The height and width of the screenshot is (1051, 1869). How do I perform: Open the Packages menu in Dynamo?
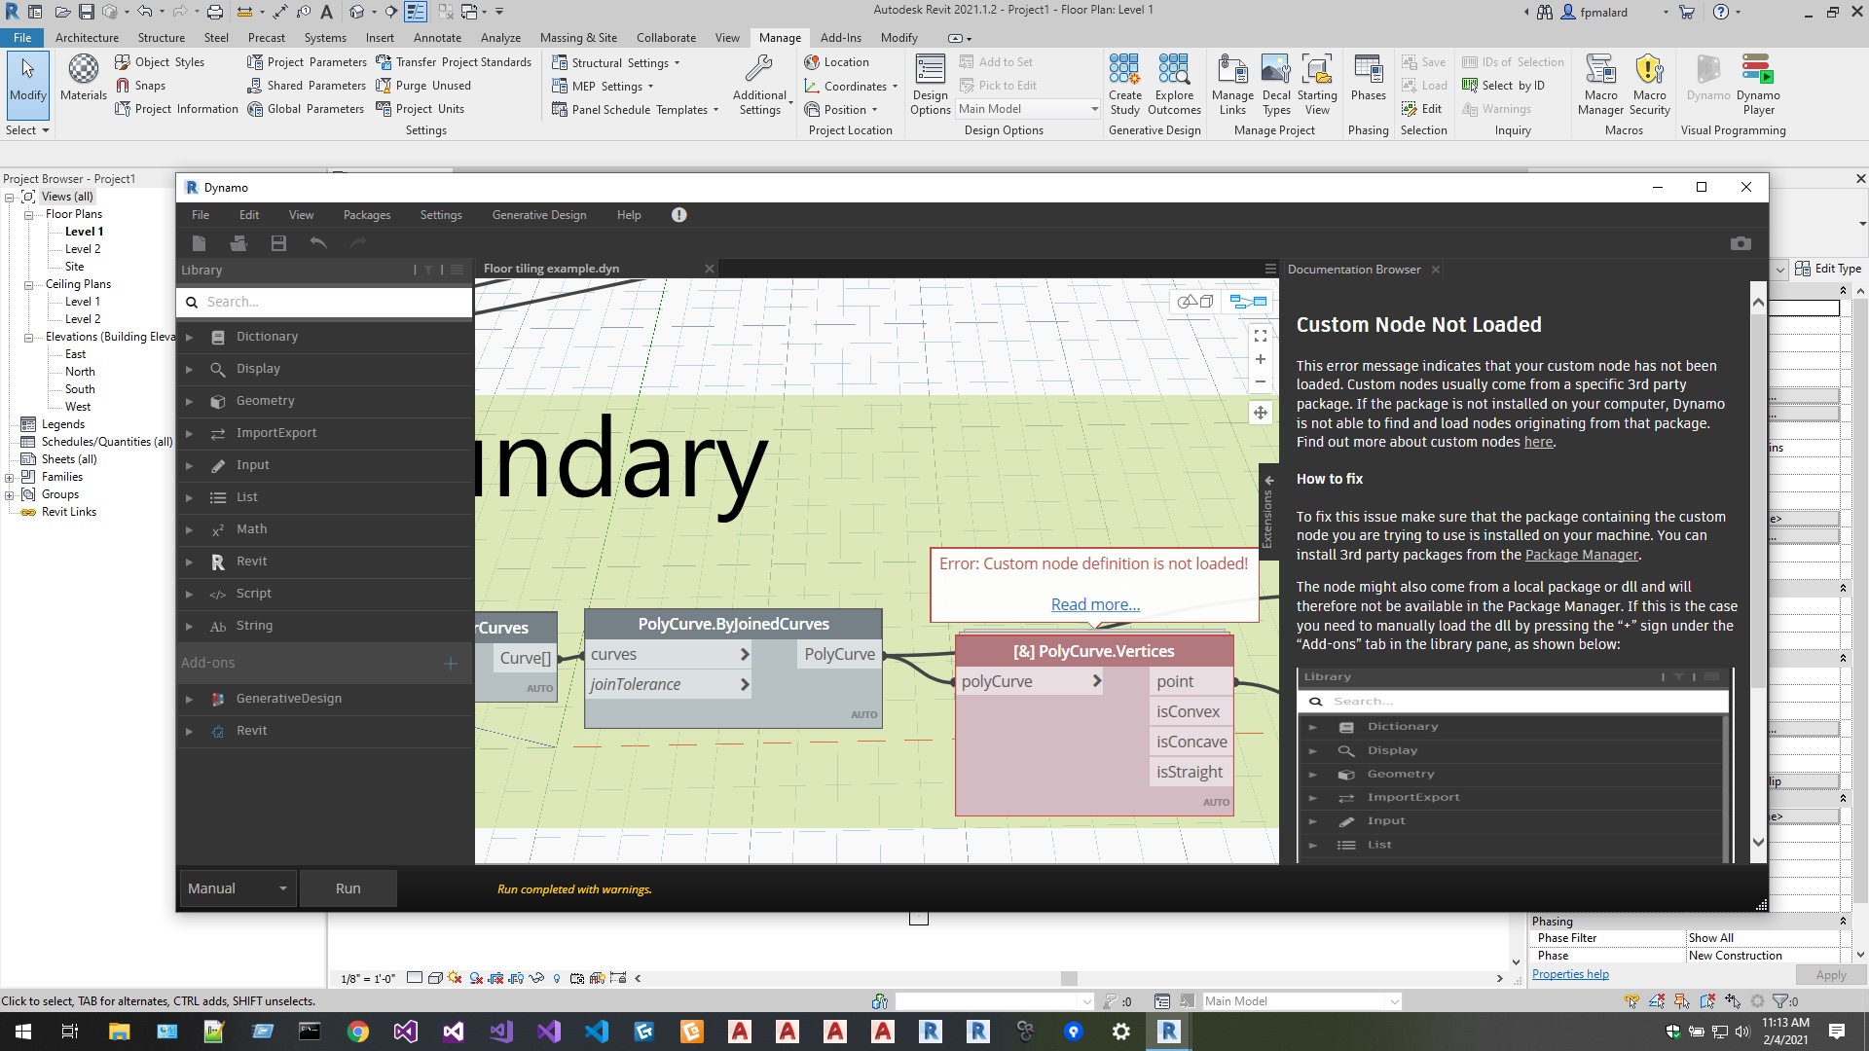[366, 214]
